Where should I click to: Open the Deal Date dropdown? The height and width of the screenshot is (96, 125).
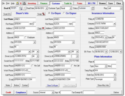46,8
